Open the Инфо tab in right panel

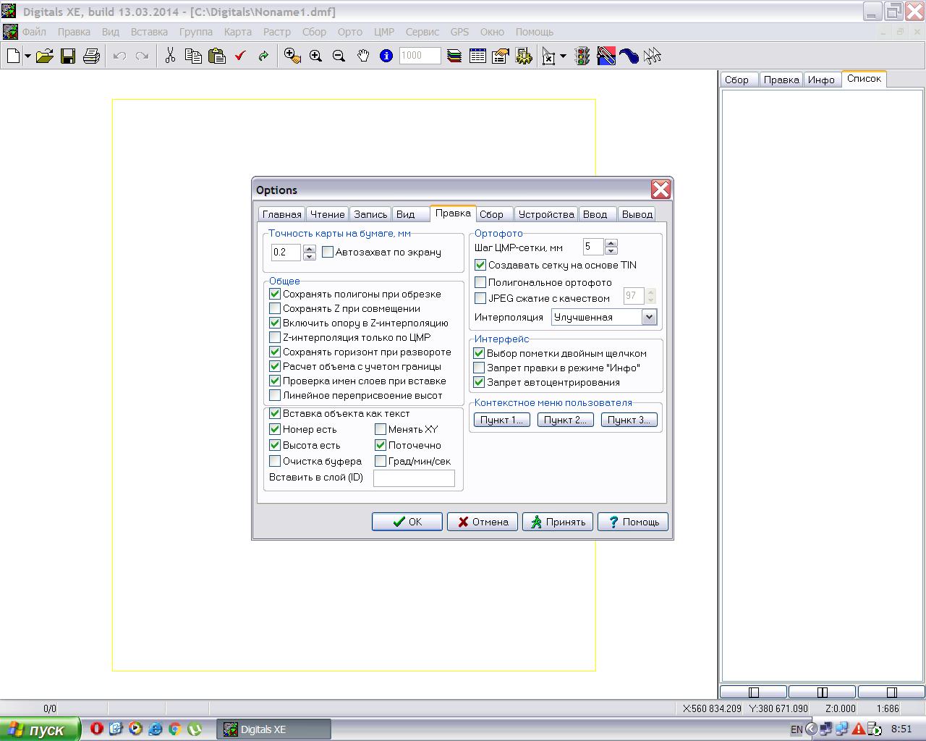(x=822, y=80)
